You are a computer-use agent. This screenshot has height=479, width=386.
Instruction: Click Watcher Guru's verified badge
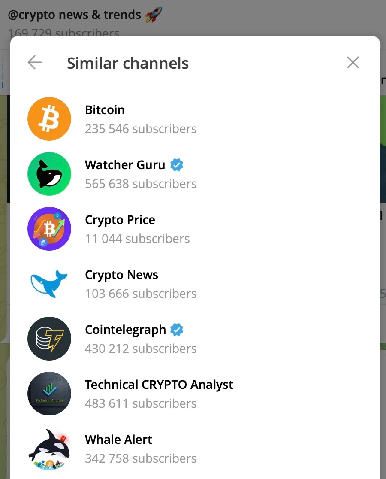tap(177, 165)
